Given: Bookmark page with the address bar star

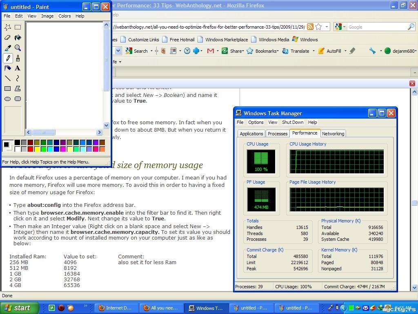Looking at the screenshot, I should point(318,27).
